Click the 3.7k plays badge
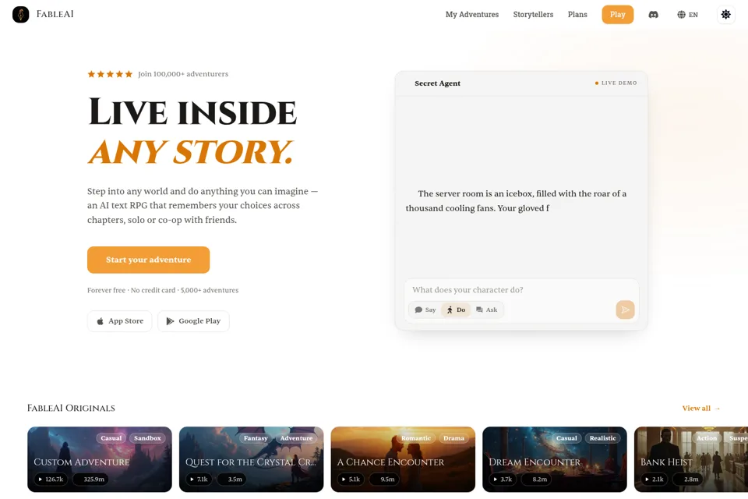This screenshot has height=499, width=748. click(503, 479)
